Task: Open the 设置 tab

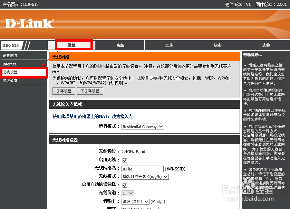Action: (x=72, y=45)
